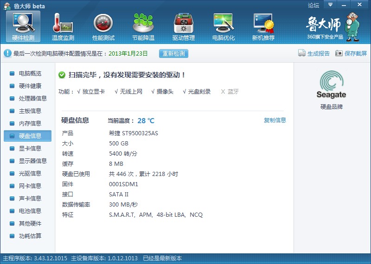Click the SATA II interface value
The height and width of the screenshot is (264, 371).
[x=119, y=194]
